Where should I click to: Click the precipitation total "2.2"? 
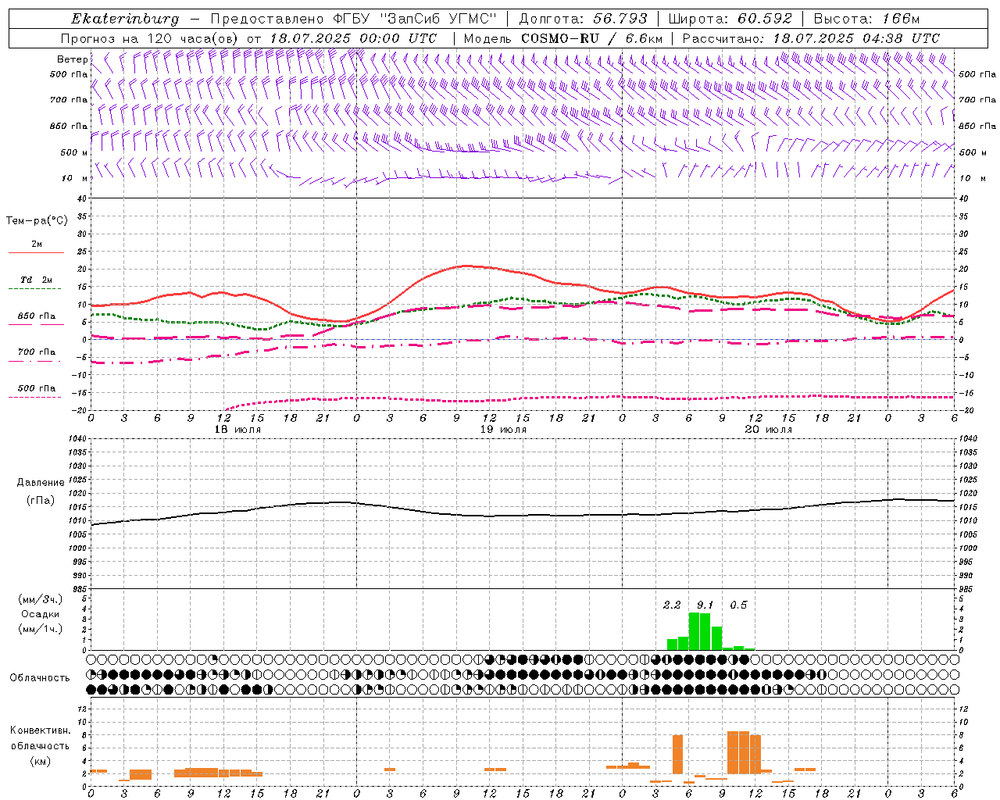(x=672, y=605)
